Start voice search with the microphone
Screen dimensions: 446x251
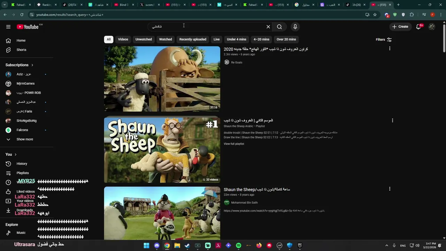point(295,26)
